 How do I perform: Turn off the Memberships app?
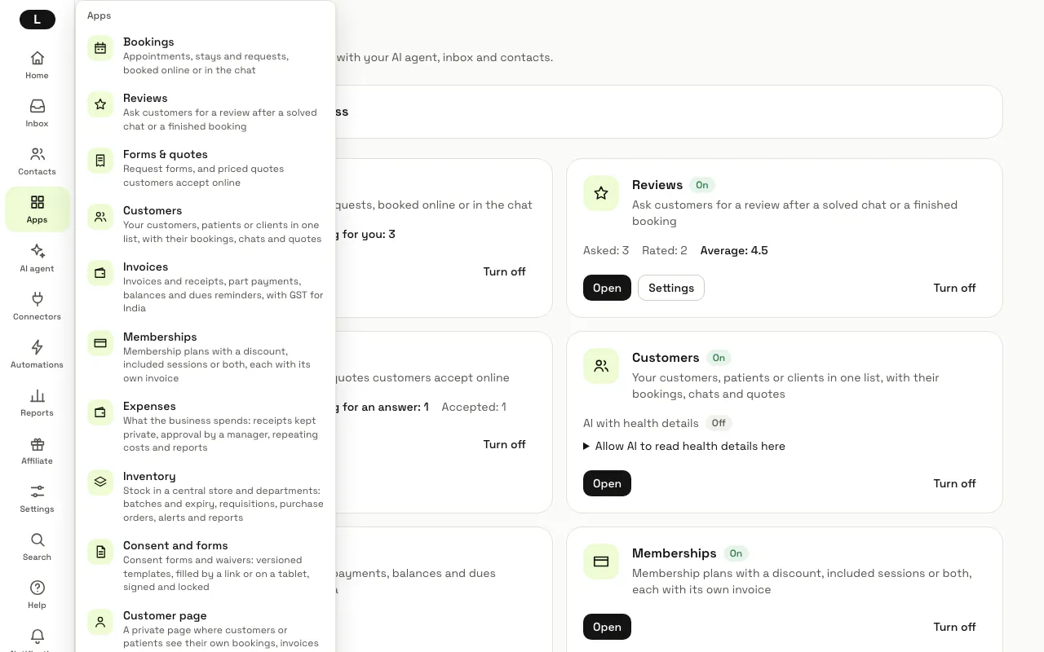(954, 627)
